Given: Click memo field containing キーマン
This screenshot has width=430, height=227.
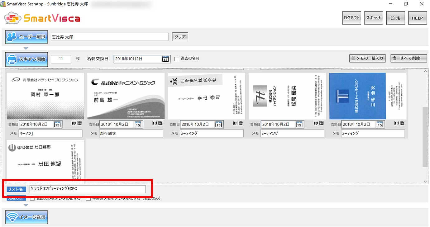Looking at the screenshot, I should (50, 133).
